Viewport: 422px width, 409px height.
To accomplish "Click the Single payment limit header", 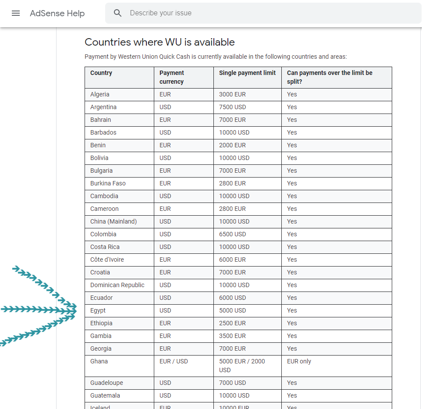I will point(248,78).
